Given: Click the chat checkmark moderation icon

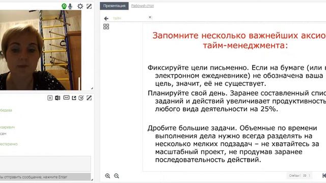Looking at the screenshot, I should [81, 98].
